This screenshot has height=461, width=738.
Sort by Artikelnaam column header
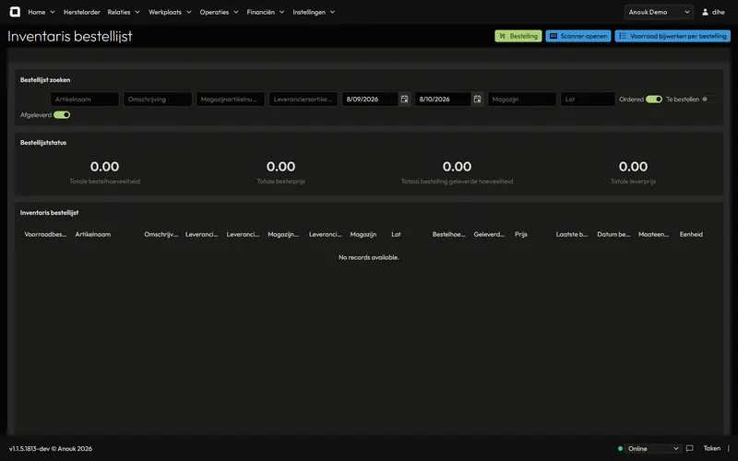point(93,234)
